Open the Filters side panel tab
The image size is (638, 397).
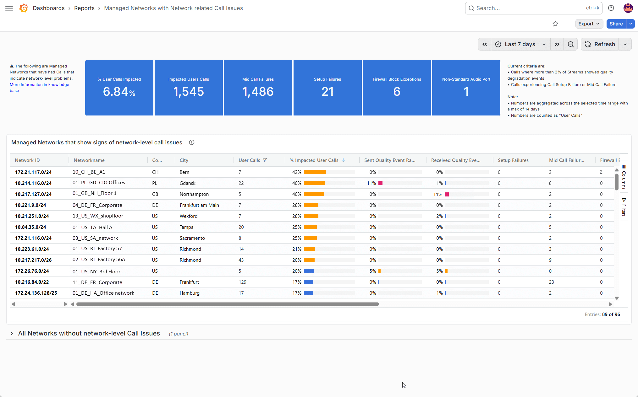coord(624,207)
